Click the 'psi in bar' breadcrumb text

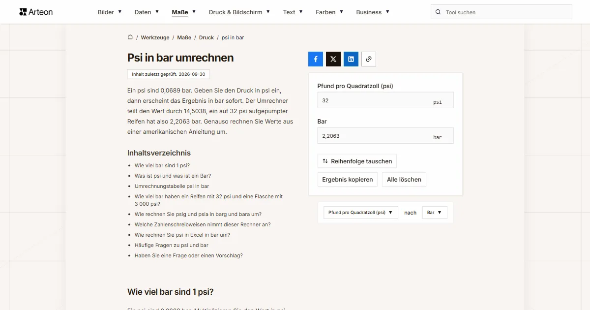click(233, 37)
